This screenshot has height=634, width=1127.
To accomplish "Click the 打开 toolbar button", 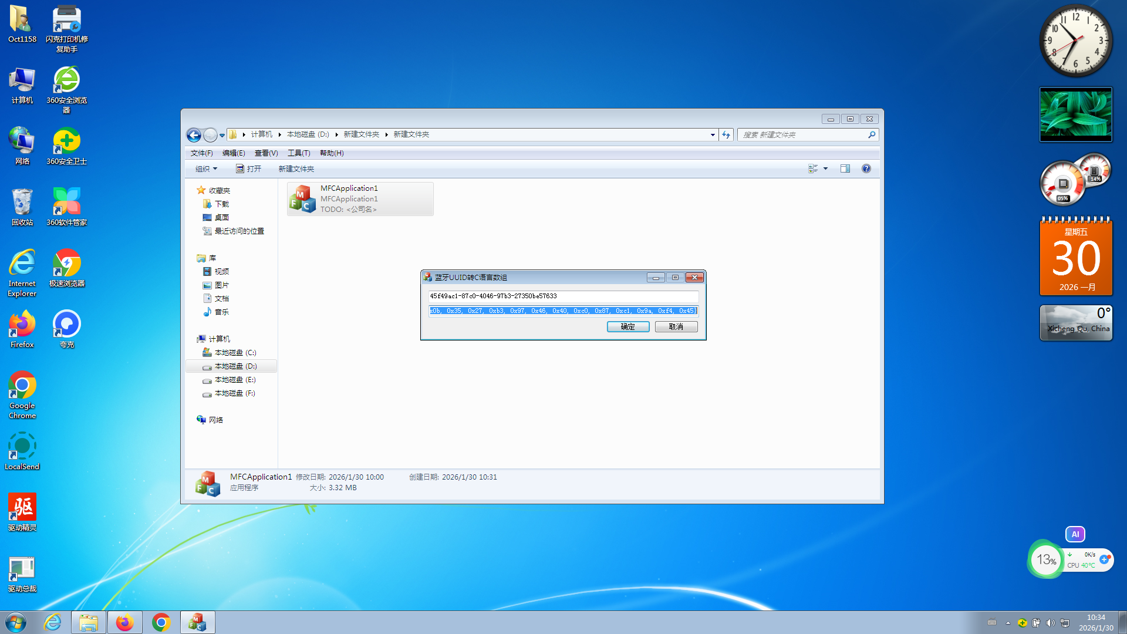I will (x=249, y=169).
